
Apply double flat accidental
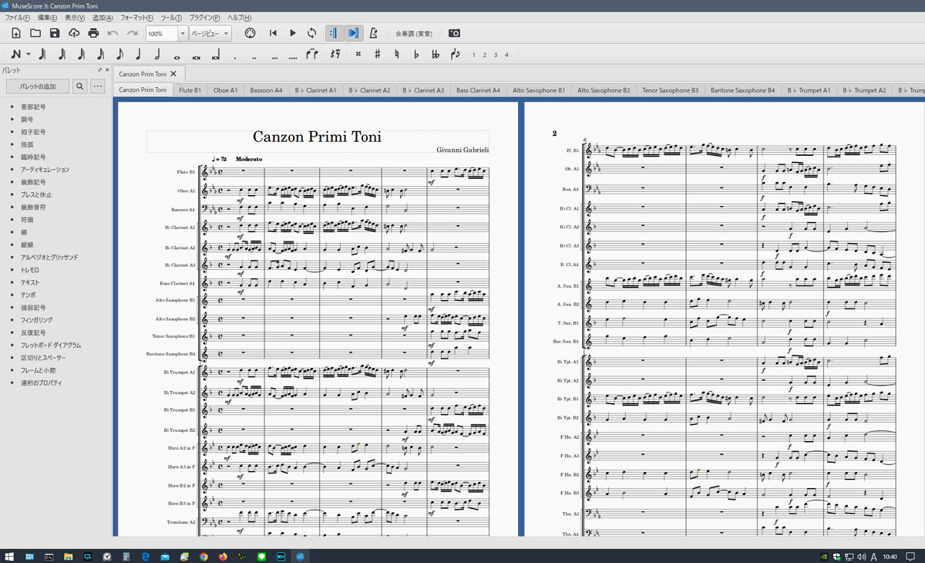(x=436, y=55)
